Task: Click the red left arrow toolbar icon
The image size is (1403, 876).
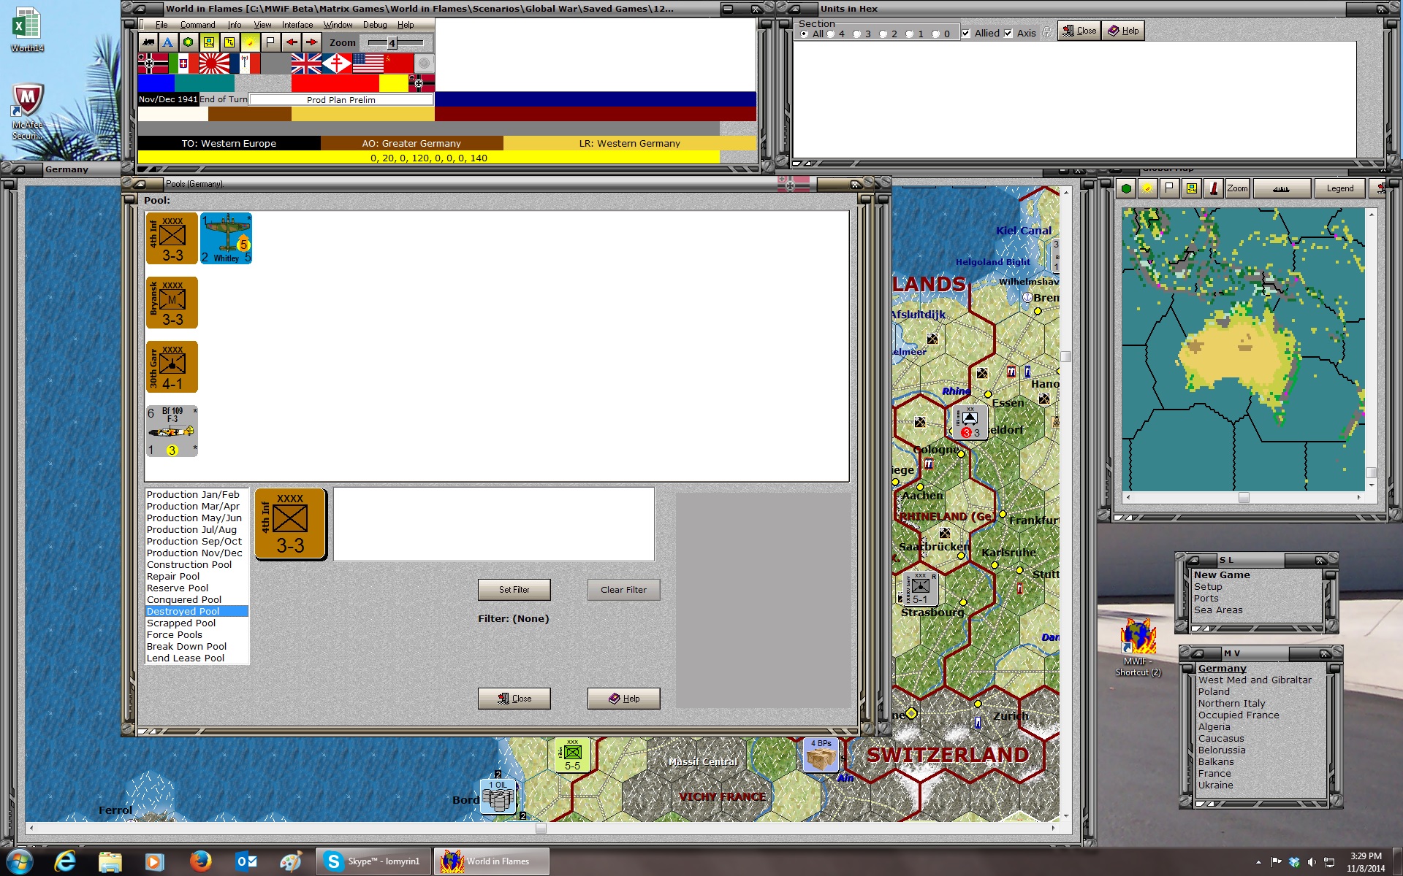Action: (x=291, y=42)
